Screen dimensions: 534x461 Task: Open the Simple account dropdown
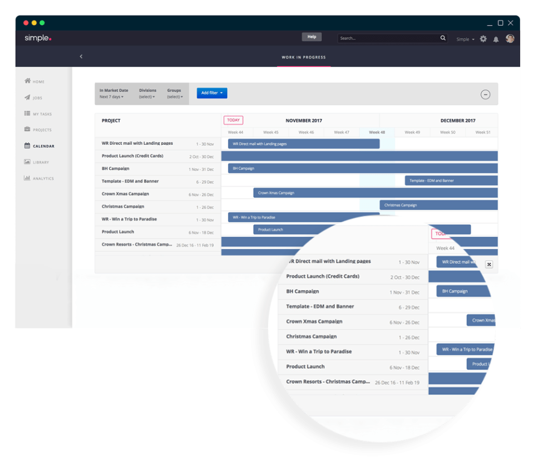click(x=465, y=39)
